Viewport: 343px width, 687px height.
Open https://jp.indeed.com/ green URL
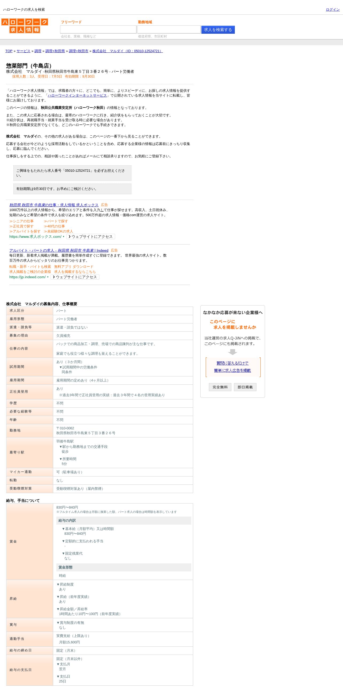(28, 277)
